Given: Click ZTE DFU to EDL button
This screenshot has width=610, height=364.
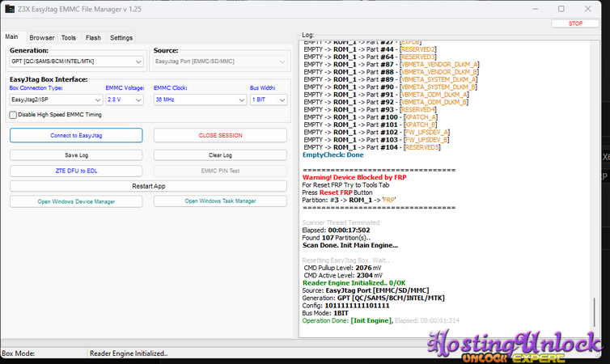Looking at the screenshot, I should pyautogui.click(x=76, y=171).
